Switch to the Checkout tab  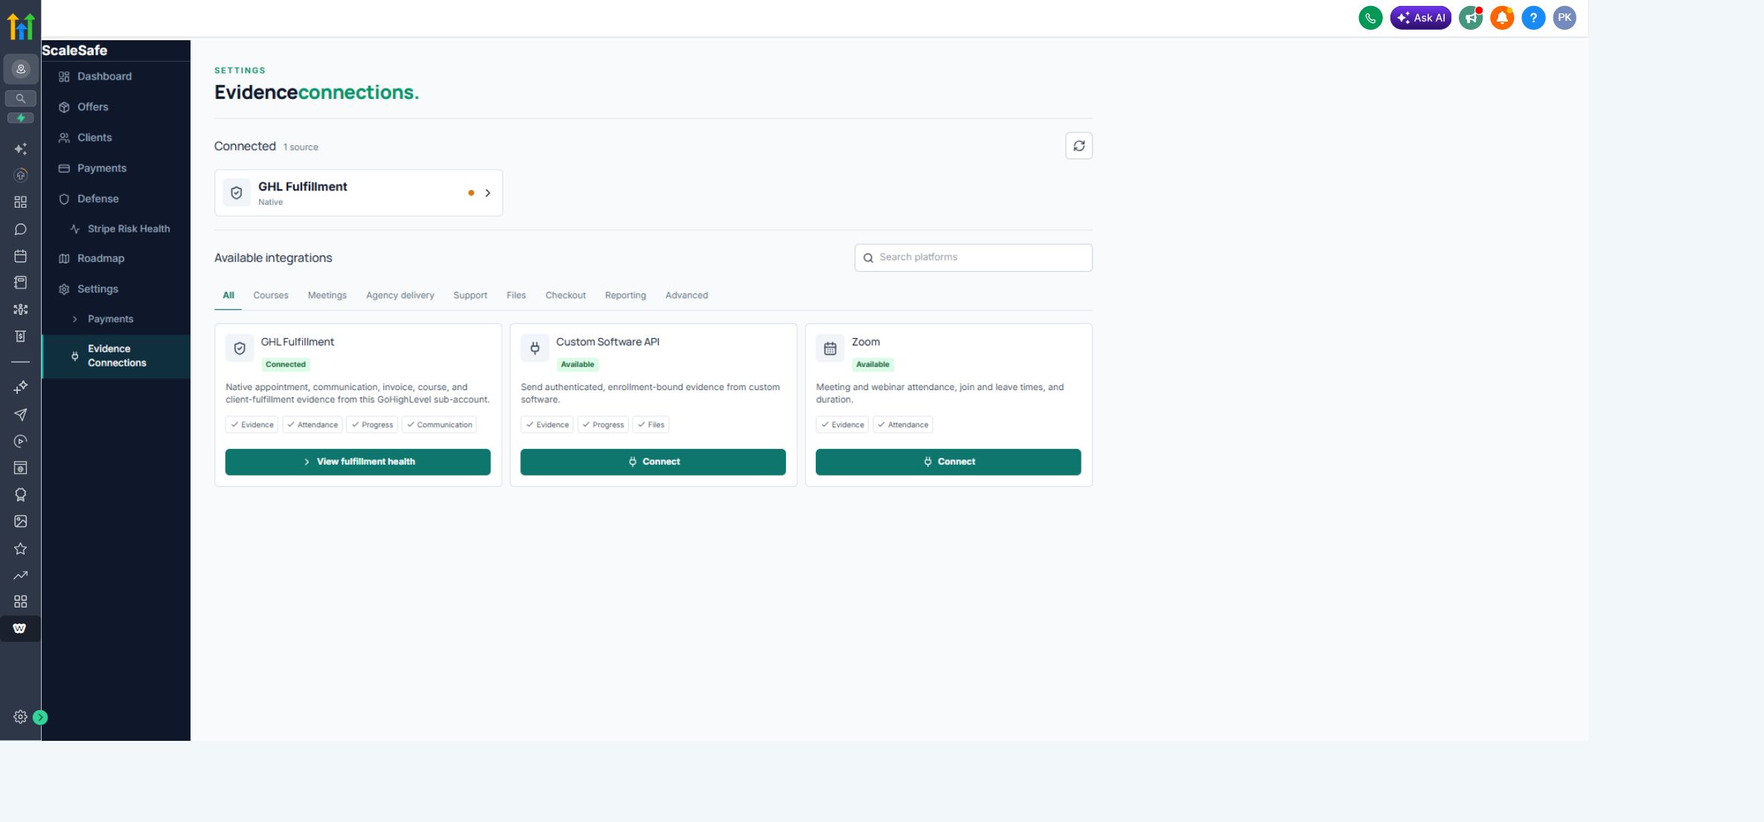point(565,296)
